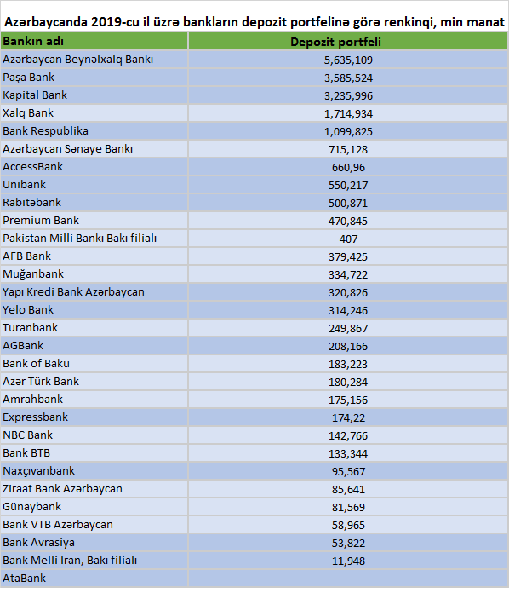Select the Paşa Bank name cell
The width and height of the screenshot is (509, 616).
[94, 78]
